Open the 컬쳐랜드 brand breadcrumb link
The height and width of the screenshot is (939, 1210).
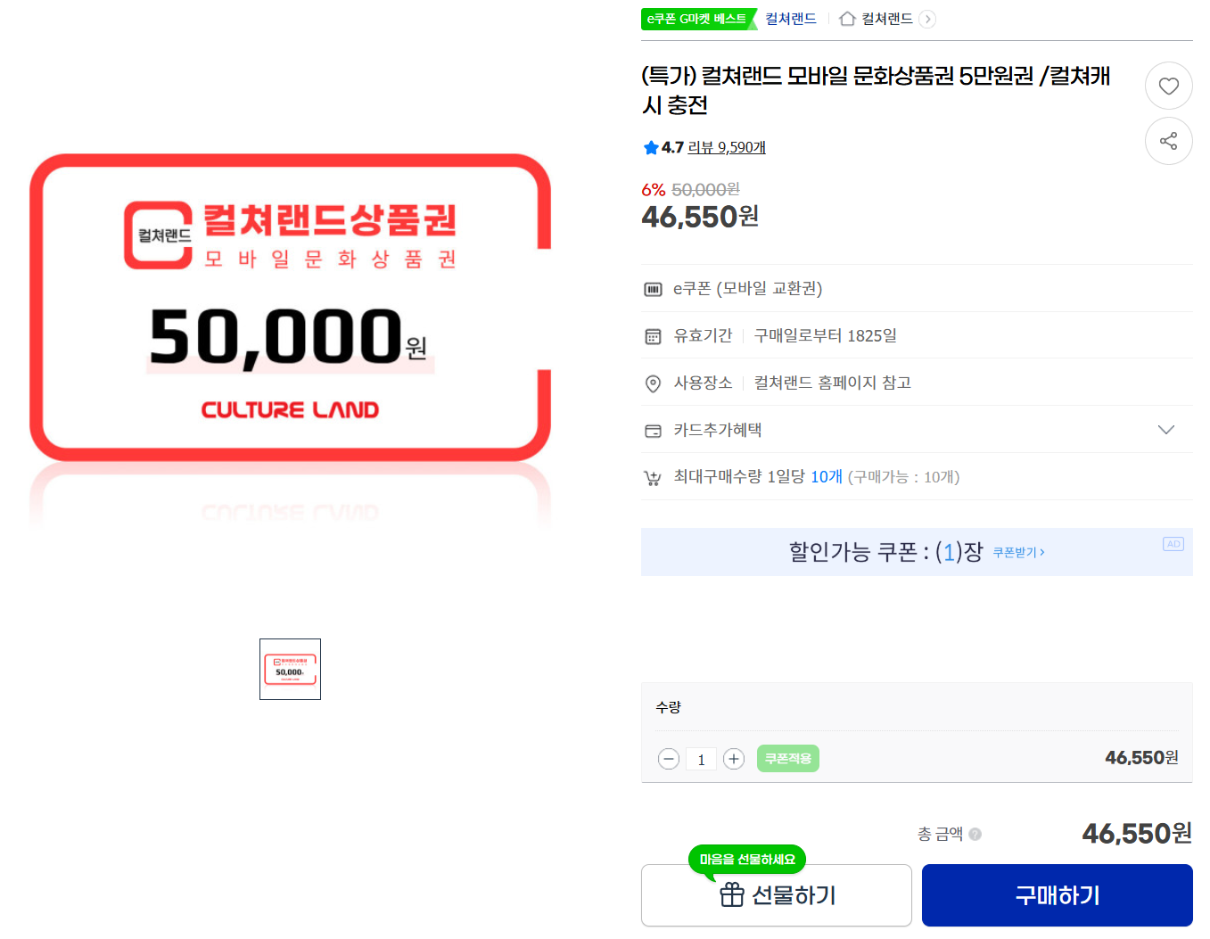coord(790,19)
